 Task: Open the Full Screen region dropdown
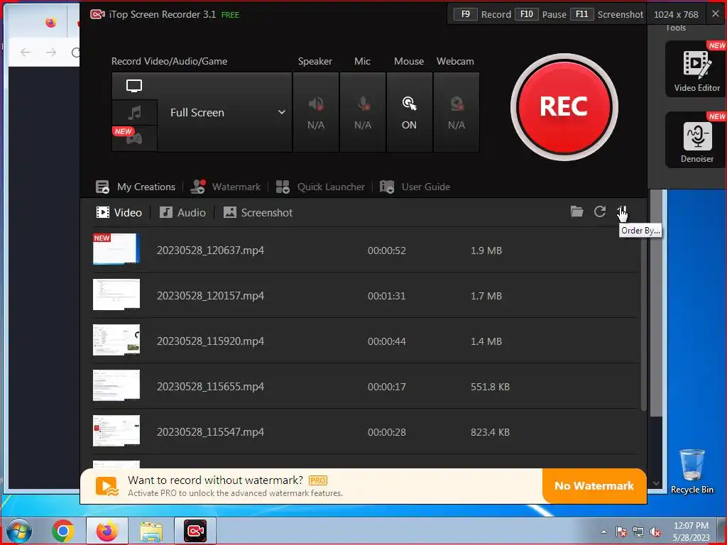(x=224, y=112)
